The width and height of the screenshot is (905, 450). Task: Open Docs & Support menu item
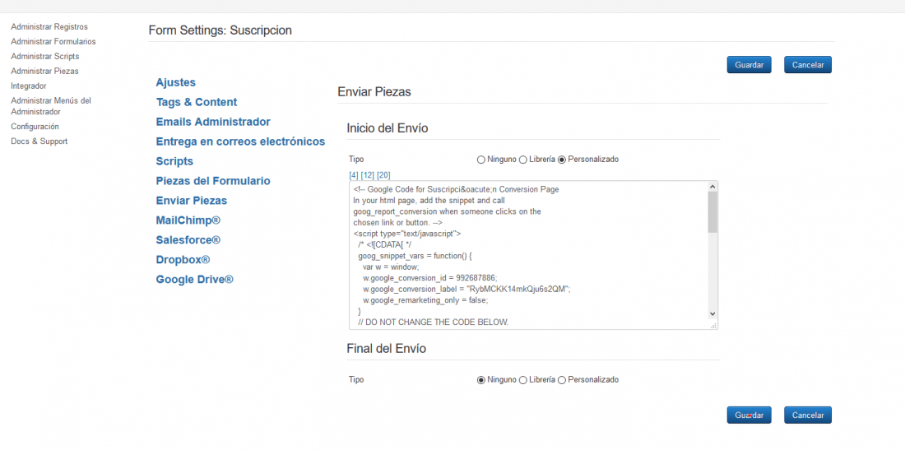pyautogui.click(x=39, y=141)
